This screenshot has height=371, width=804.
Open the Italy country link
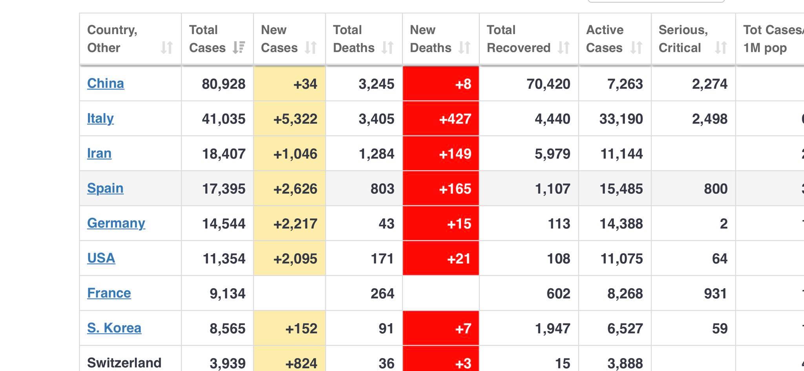[100, 118]
